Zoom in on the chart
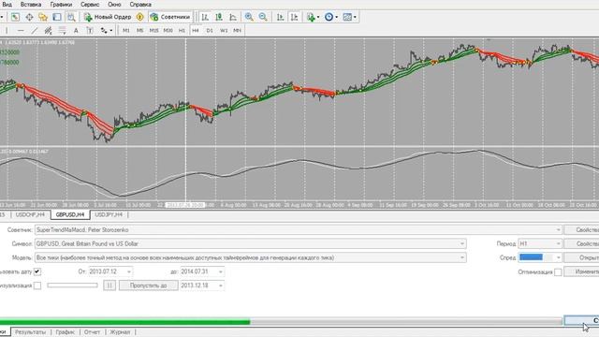The image size is (599, 337). pyautogui.click(x=249, y=17)
